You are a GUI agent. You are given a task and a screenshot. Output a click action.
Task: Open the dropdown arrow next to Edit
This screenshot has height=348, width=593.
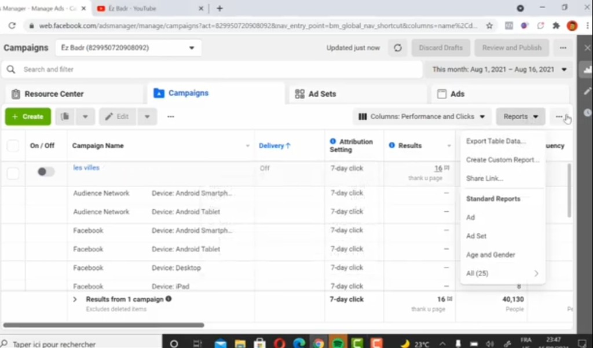point(147,116)
